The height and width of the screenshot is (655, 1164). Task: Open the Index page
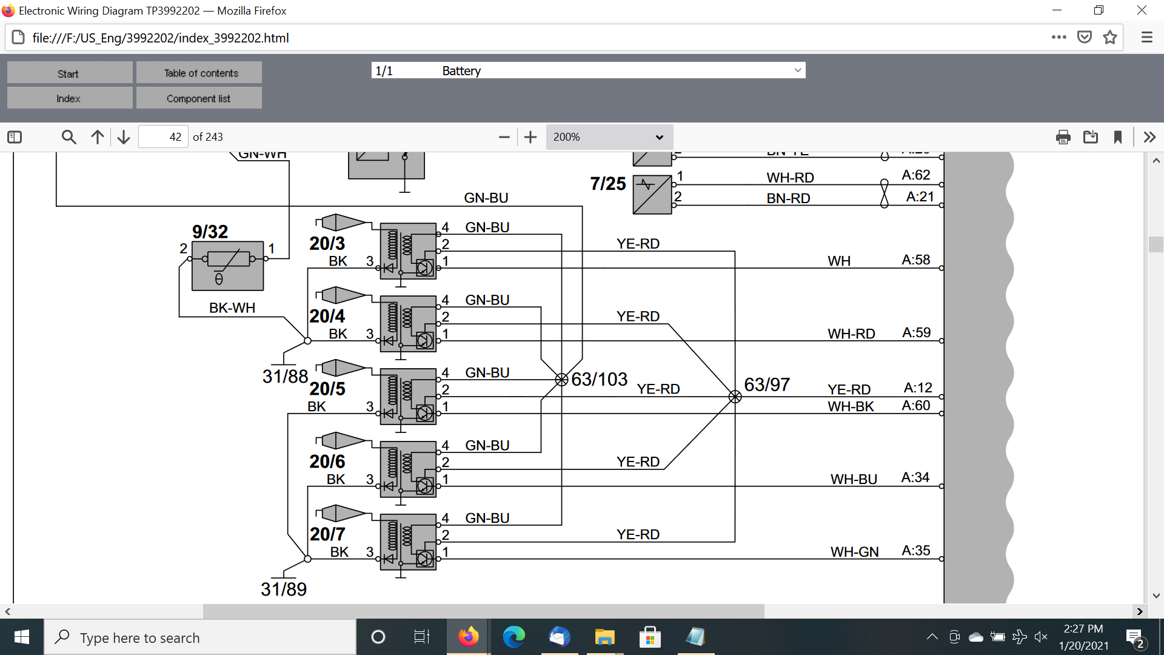pos(69,98)
